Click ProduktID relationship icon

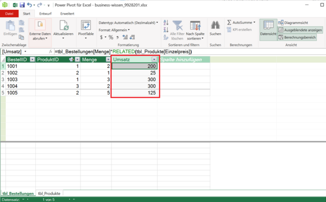tap(71, 60)
